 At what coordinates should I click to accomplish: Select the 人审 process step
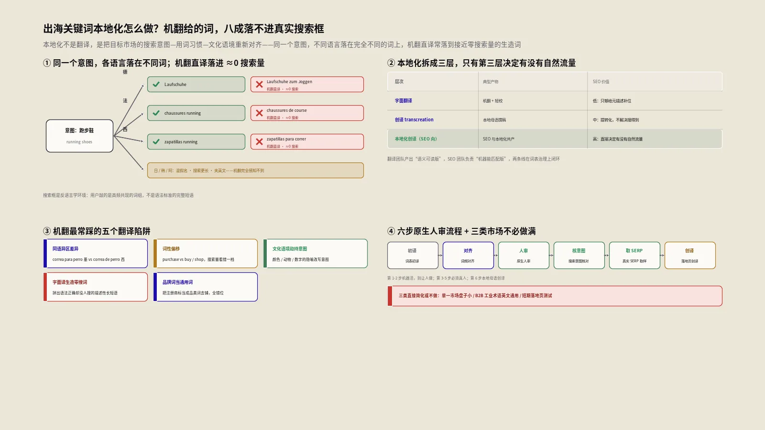(x=524, y=256)
